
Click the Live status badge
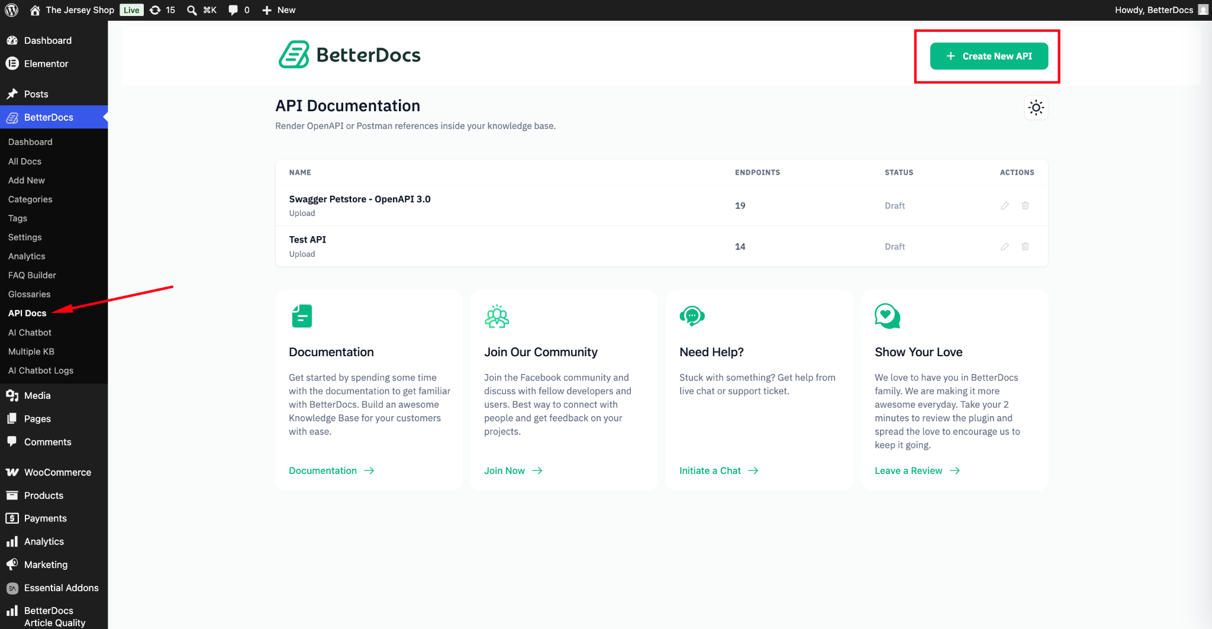(x=131, y=10)
